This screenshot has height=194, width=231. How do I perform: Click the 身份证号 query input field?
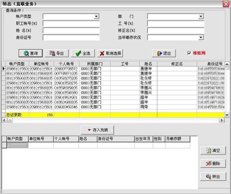point(71,37)
